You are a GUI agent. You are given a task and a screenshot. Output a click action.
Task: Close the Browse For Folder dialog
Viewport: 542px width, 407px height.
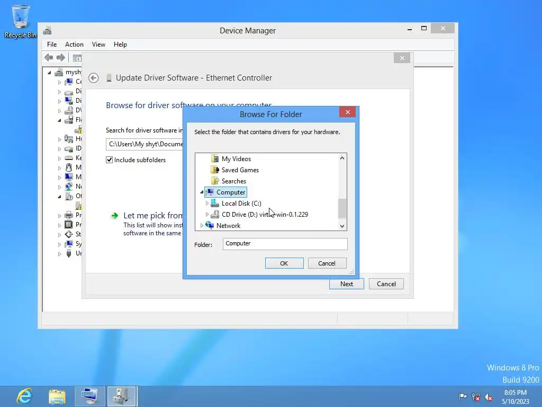[x=347, y=112]
